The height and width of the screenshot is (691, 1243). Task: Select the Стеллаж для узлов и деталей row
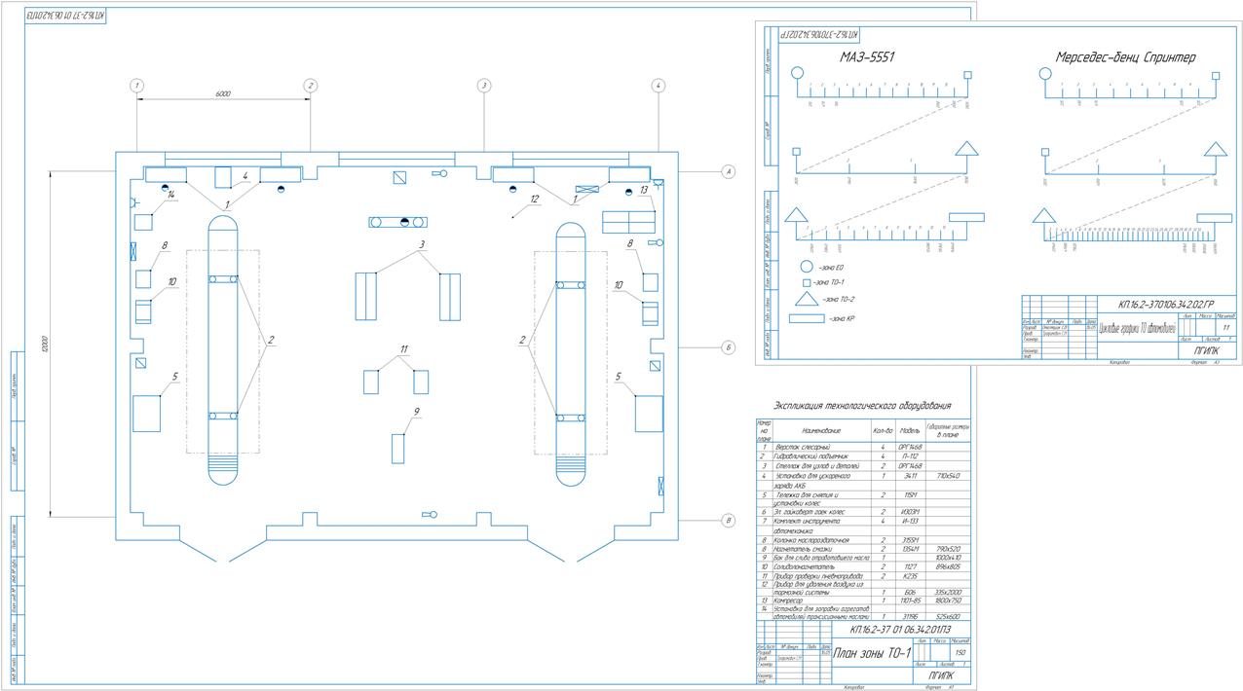pos(863,465)
